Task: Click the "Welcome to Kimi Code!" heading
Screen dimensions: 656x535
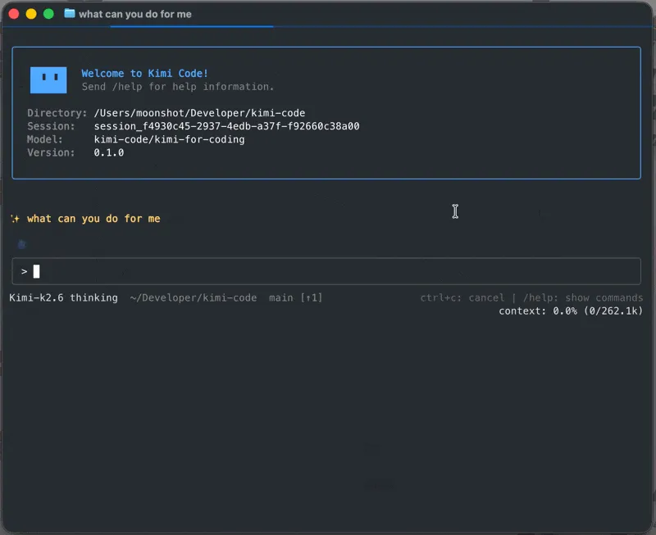Action: click(144, 73)
